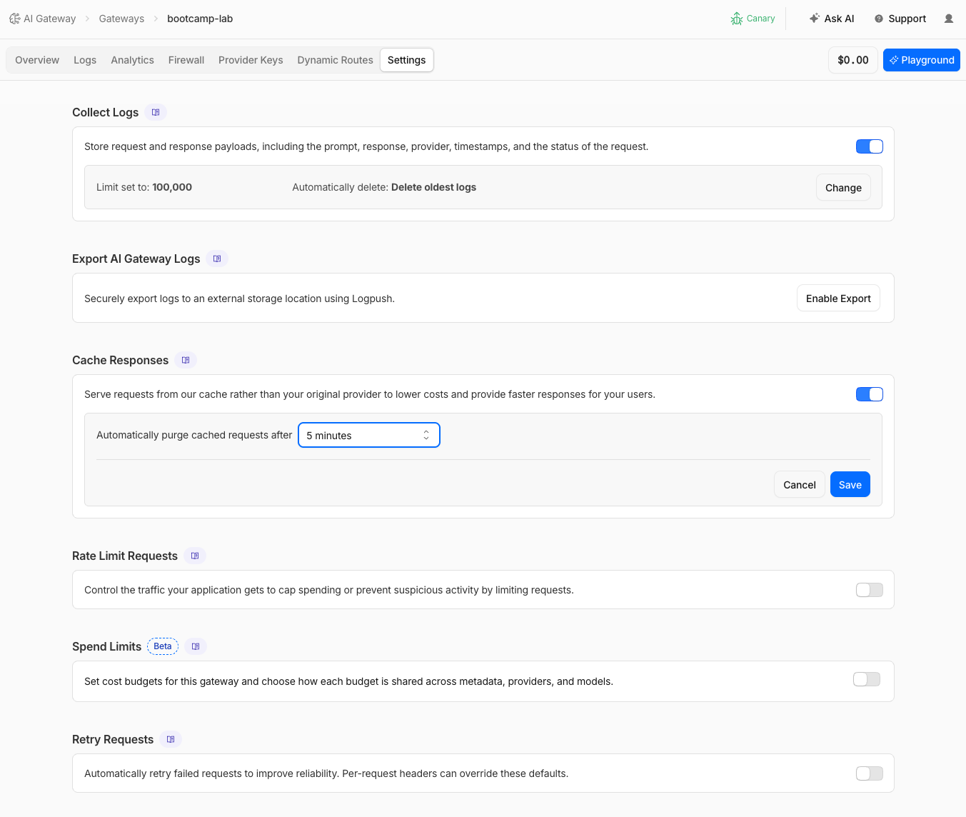Screen dimensions: 966x817
Task: Open the user account profile icon
Action: (x=949, y=19)
